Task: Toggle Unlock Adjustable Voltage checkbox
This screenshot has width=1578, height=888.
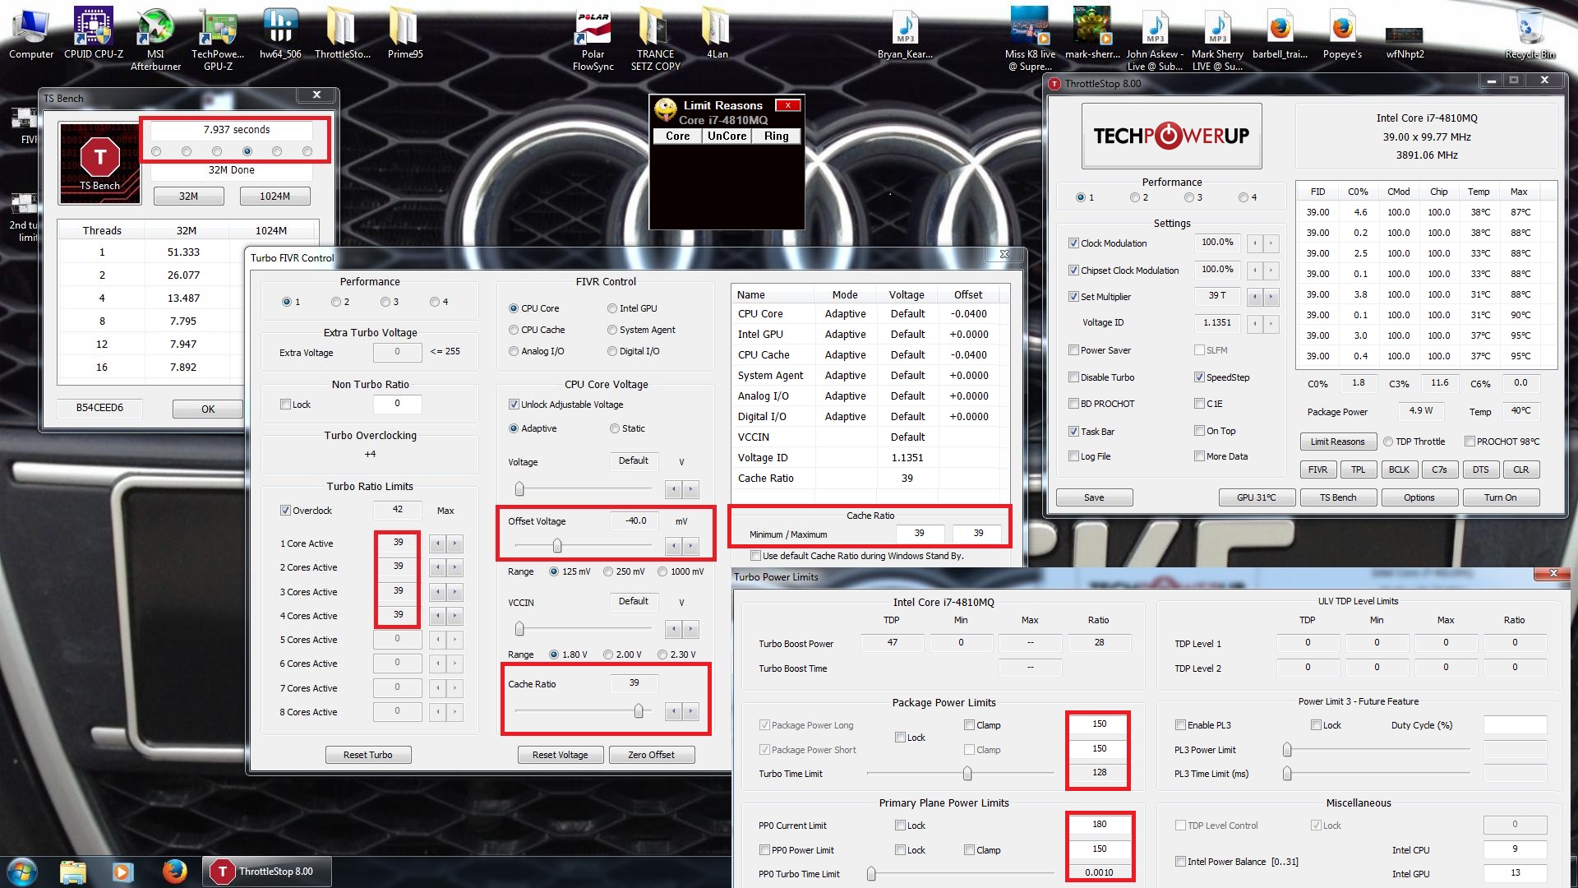Action: (514, 405)
